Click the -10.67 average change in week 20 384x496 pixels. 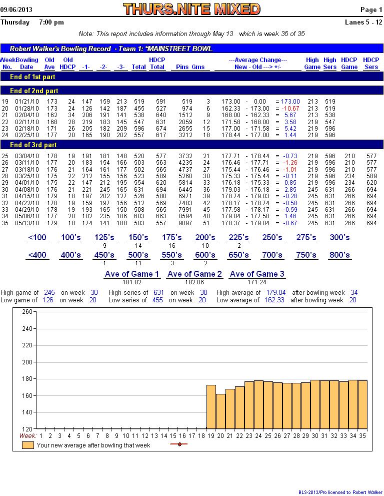point(290,109)
